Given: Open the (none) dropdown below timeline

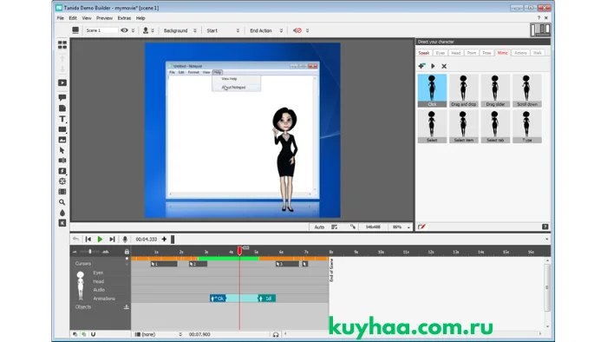Looking at the screenshot, I should (158, 334).
